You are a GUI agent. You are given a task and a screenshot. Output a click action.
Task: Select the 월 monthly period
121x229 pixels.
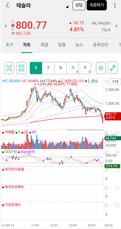click(60, 68)
